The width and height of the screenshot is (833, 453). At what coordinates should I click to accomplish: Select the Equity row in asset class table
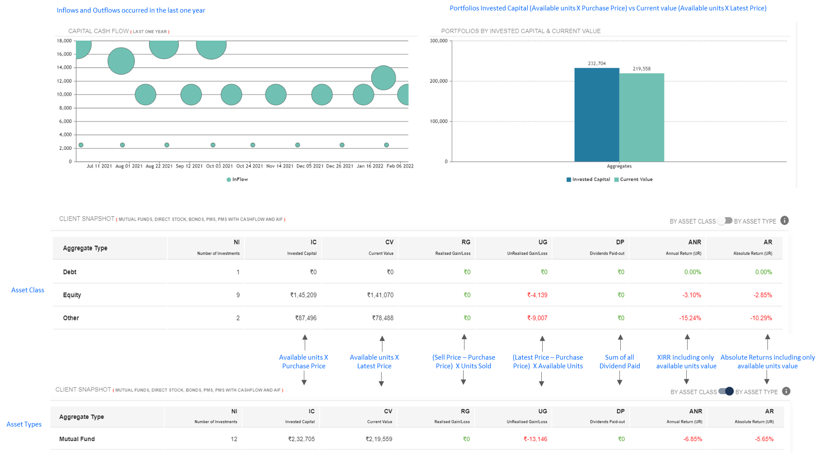coord(418,295)
